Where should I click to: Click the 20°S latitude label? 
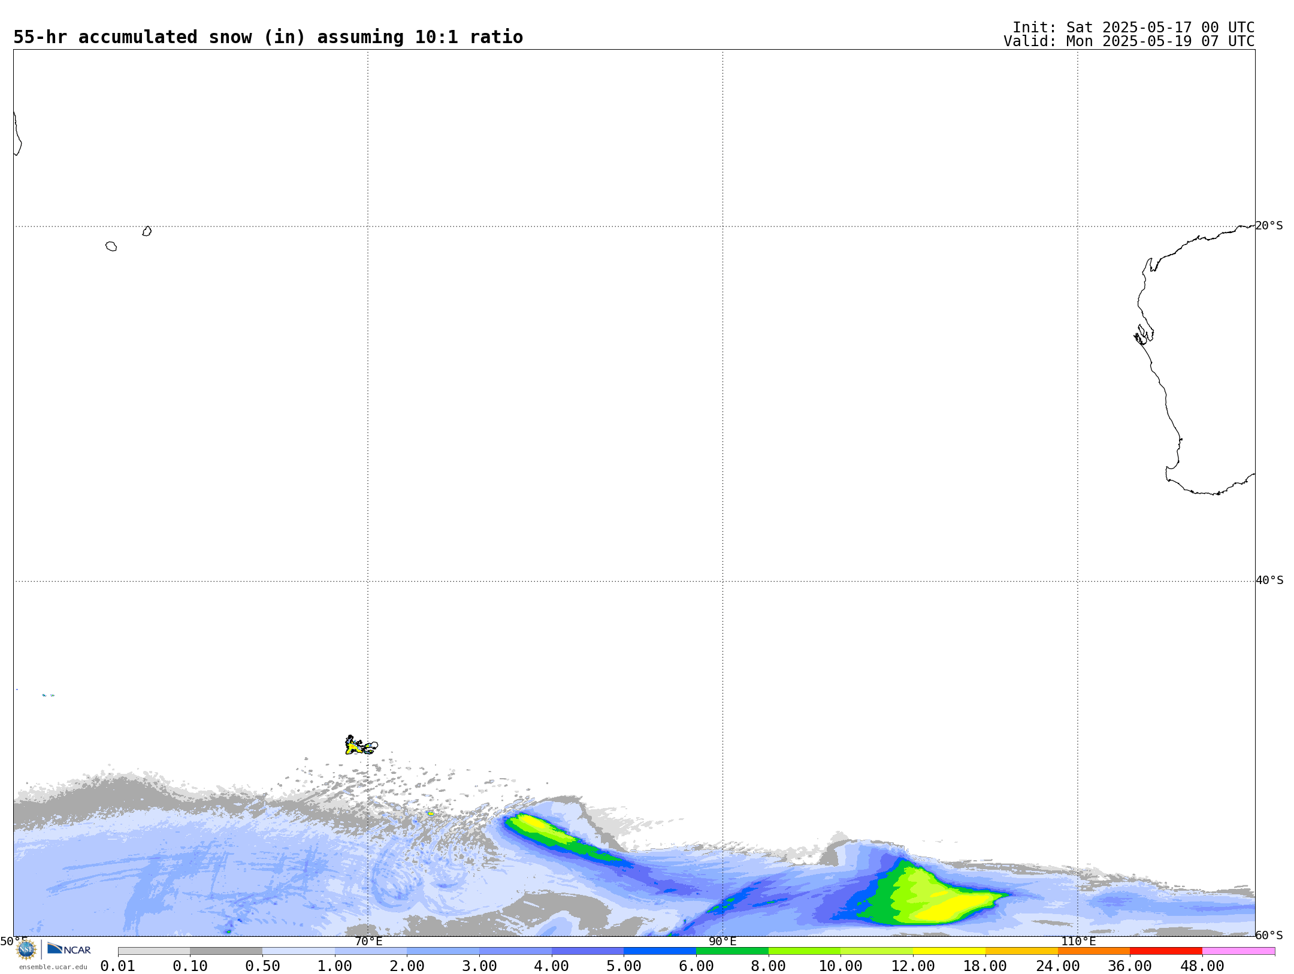pos(1269,226)
